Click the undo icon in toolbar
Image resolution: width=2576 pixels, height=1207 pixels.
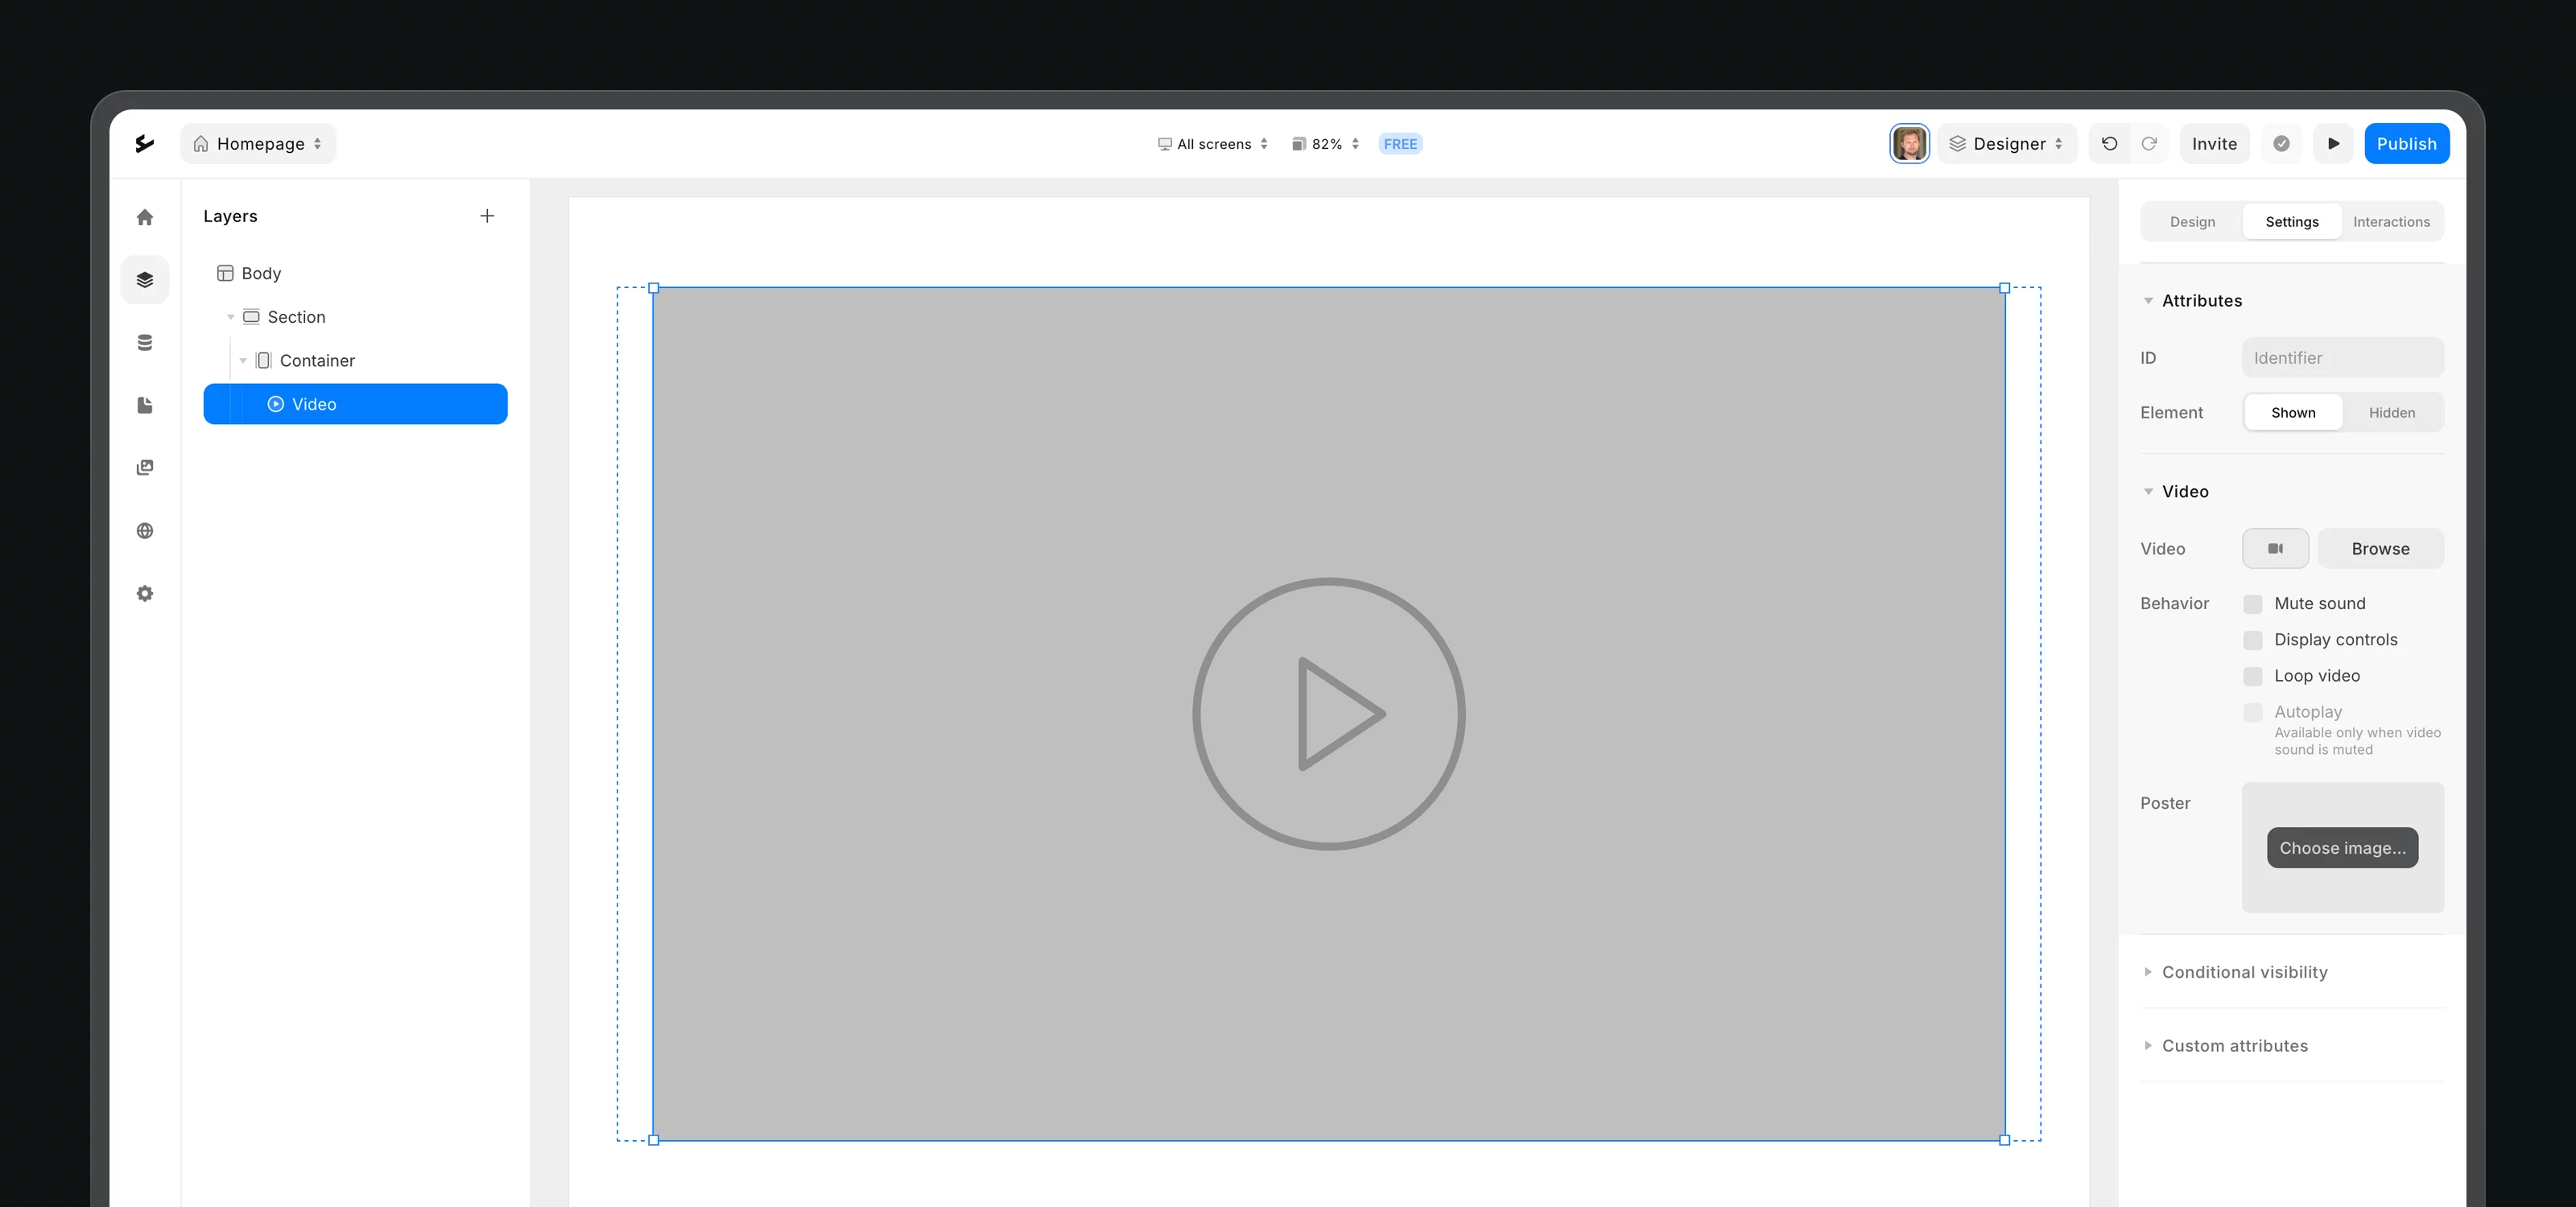(2109, 145)
